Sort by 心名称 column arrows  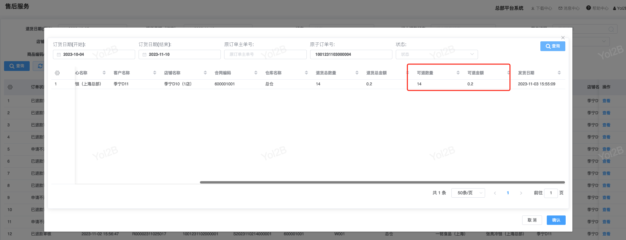(104, 73)
